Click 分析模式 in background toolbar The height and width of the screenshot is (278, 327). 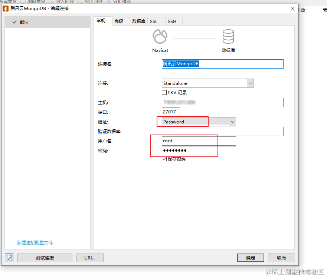click(118, 1)
